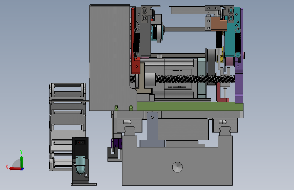Screen dimensions: 294x190
Task: Select the green base plate
Action: coord(190,106)
